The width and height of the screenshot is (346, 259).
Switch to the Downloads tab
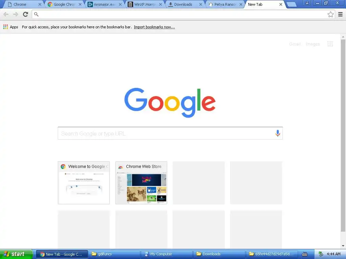pos(184,4)
